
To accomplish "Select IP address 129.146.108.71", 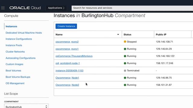I will [x=164, y=42].
